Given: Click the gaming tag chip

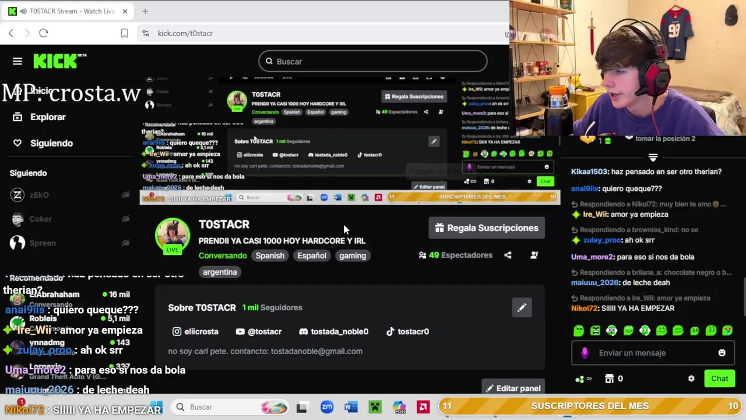Looking at the screenshot, I should pos(353,256).
